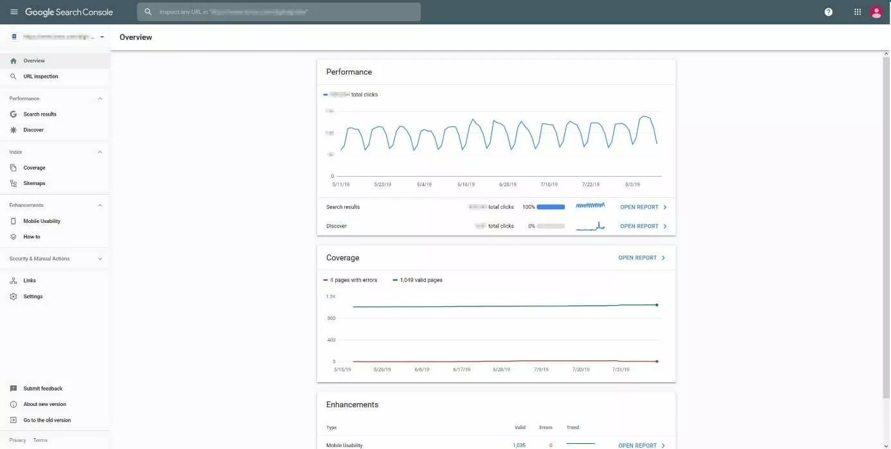Click the Mobile Usability phone icon
Image resolution: width=891 pixels, height=449 pixels.
click(x=14, y=221)
